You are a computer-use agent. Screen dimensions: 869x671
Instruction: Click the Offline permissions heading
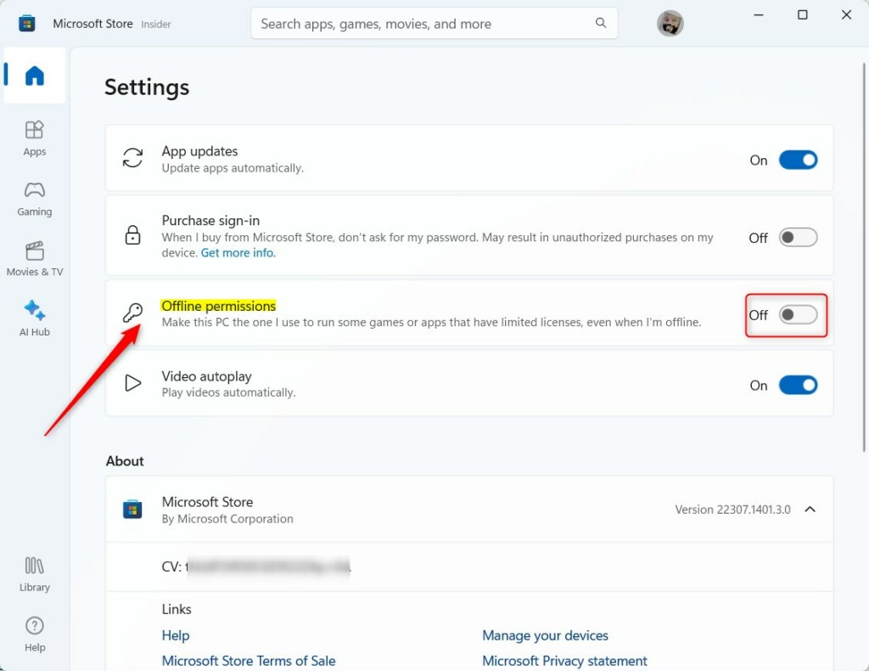pyautogui.click(x=218, y=306)
